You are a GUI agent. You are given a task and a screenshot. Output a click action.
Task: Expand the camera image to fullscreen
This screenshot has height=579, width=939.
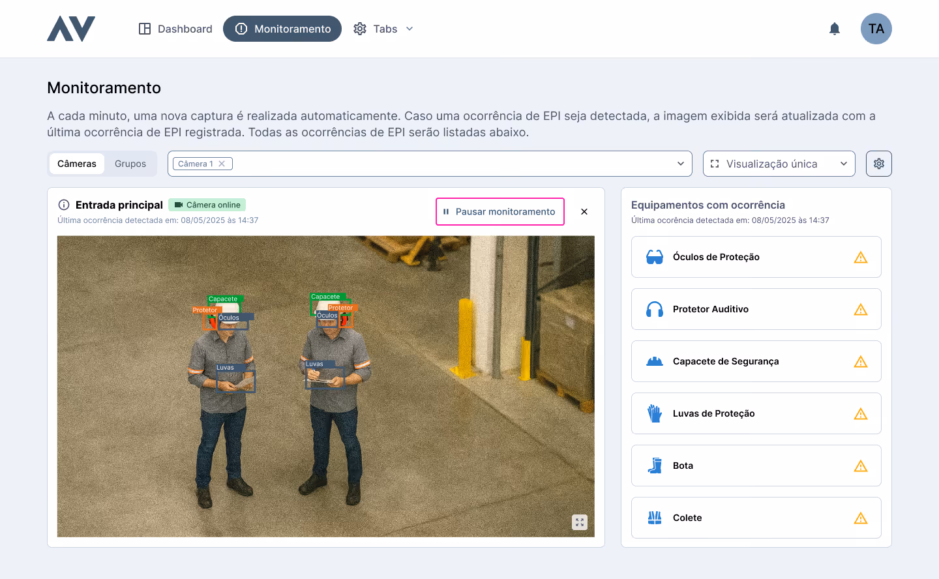pyautogui.click(x=580, y=522)
